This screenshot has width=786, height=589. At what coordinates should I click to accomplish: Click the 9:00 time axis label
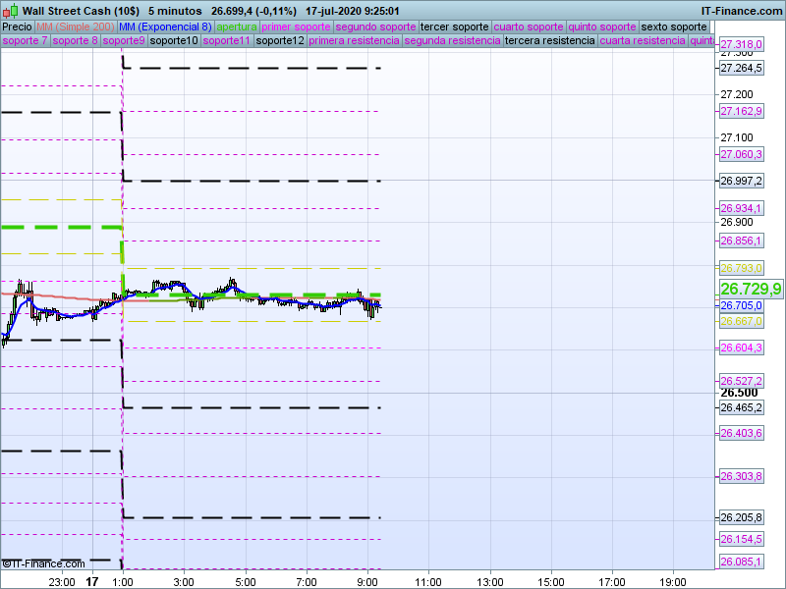coord(366,581)
